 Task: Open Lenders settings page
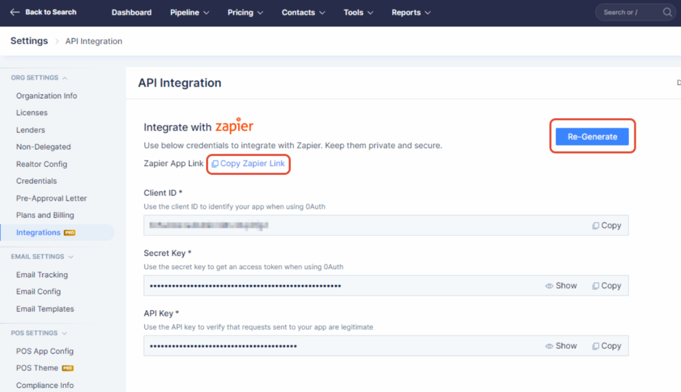pyautogui.click(x=31, y=130)
